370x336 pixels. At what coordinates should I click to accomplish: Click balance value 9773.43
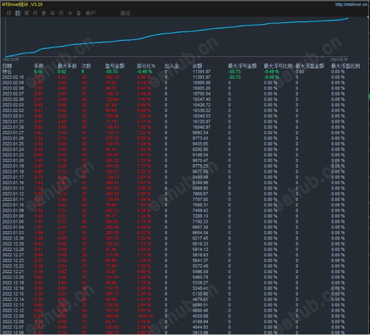coord(200,139)
